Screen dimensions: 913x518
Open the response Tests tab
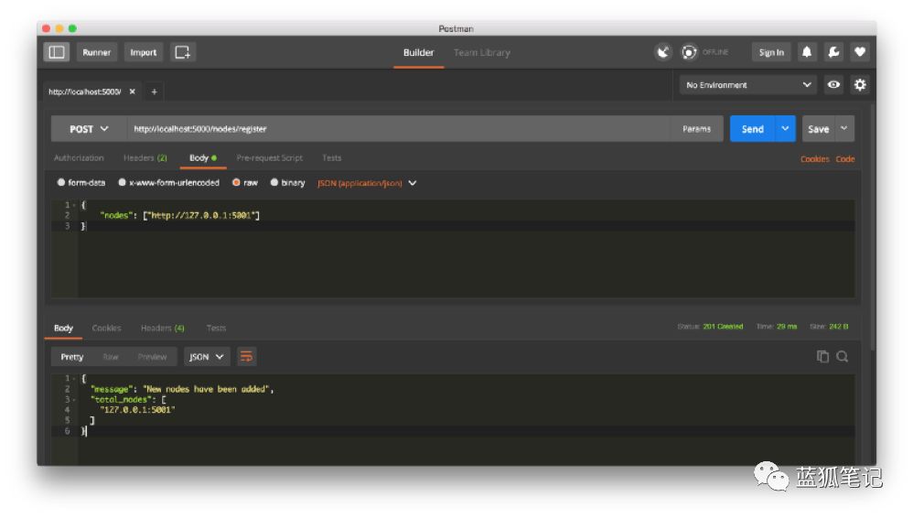point(216,328)
